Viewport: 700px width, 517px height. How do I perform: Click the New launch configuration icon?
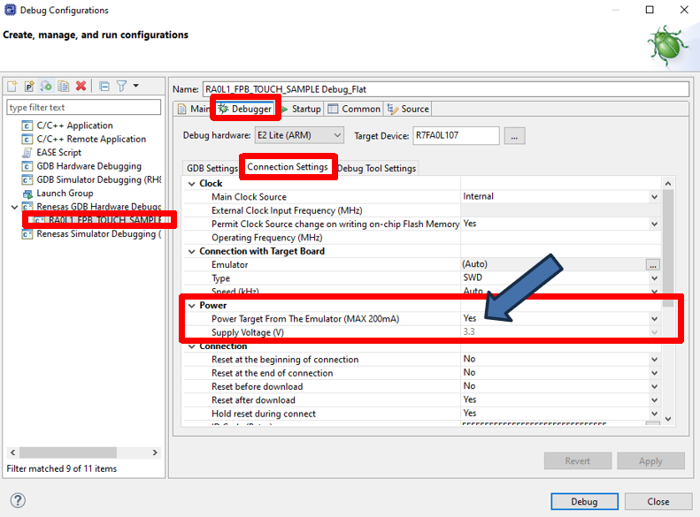click(x=12, y=86)
